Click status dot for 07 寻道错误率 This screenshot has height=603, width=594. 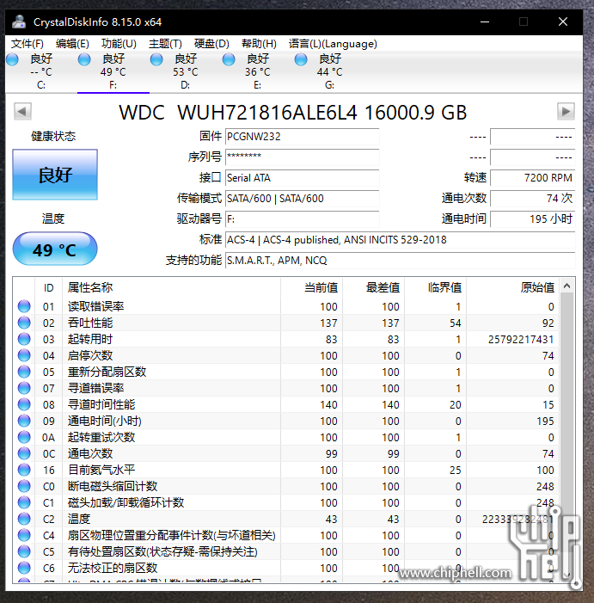pyautogui.click(x=24, y=388)
